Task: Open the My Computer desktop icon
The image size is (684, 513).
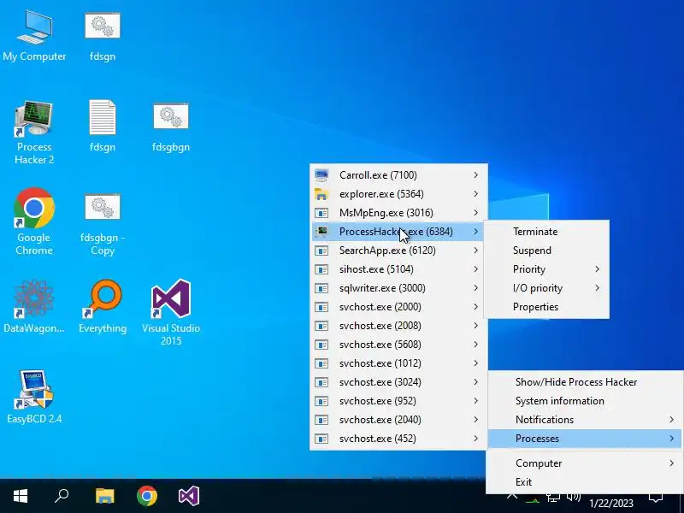Action: pyautogui.click(x=34, y=36)
